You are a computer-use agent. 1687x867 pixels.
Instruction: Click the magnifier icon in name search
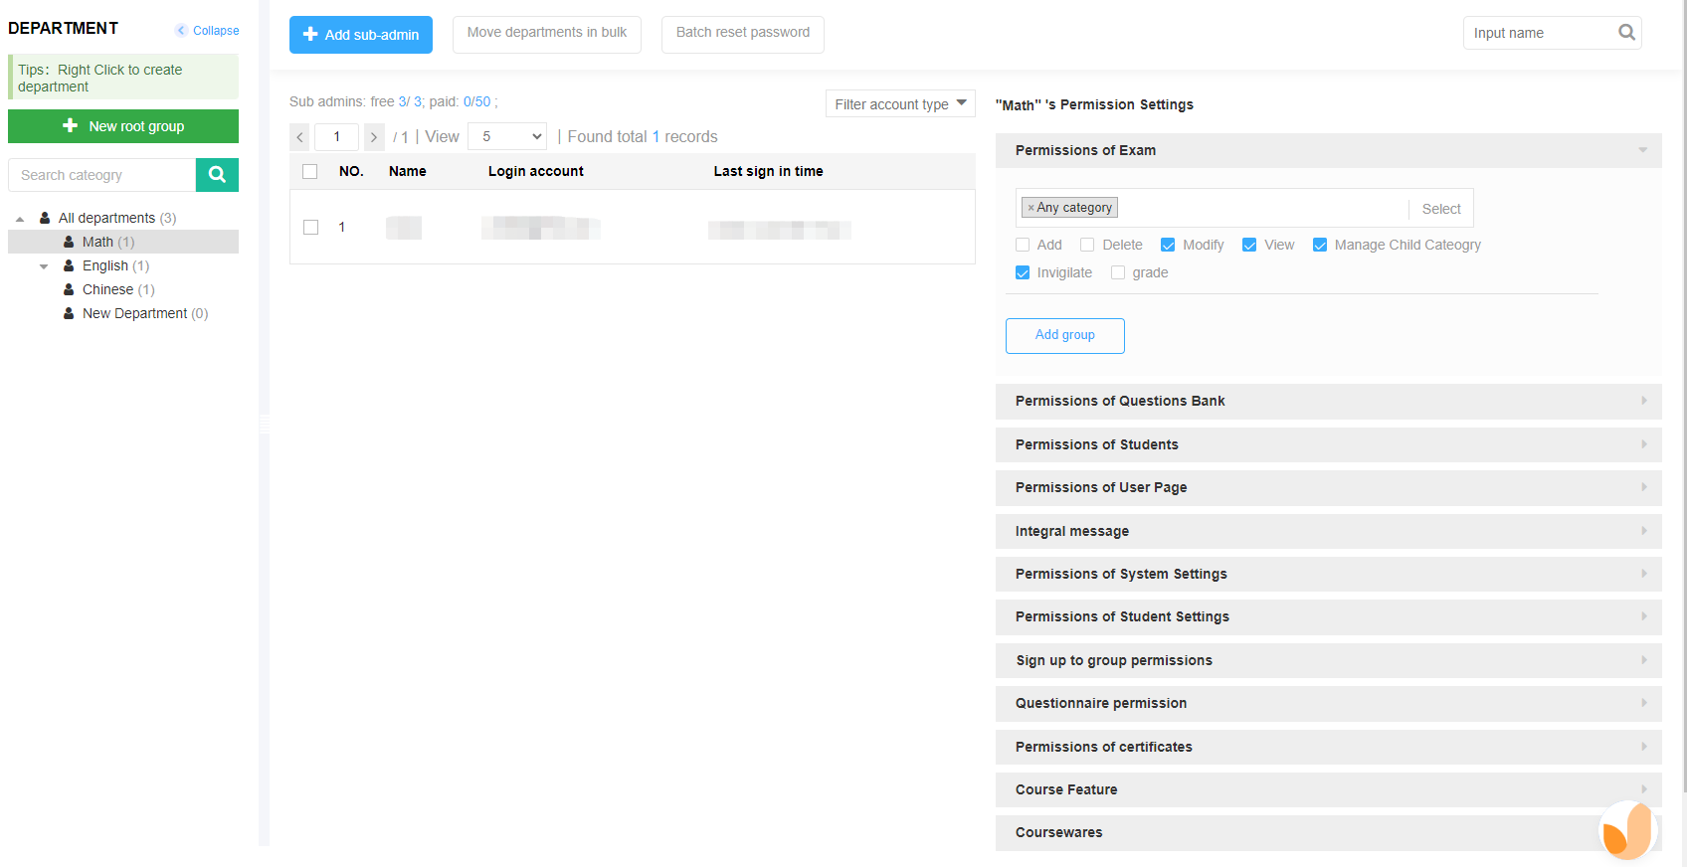point(1626,33)
